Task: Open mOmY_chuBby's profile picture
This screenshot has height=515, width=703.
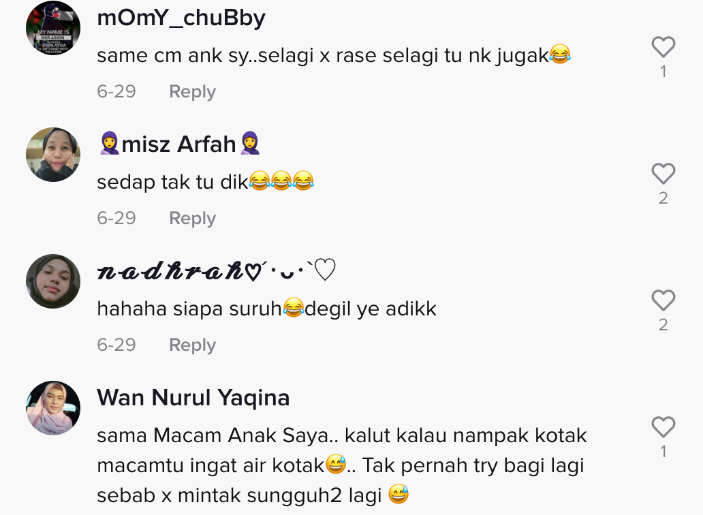Action: pos(53,28)
